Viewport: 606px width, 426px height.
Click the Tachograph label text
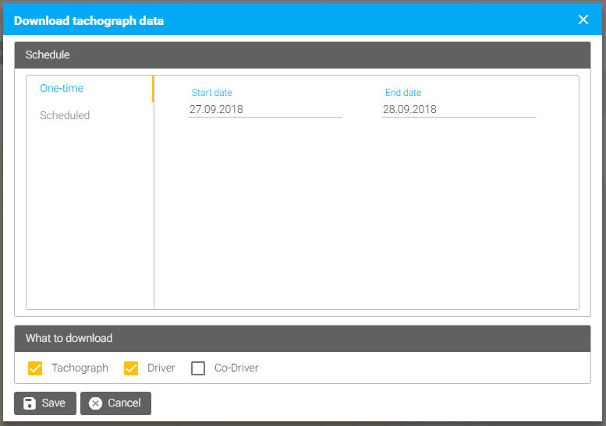click(x=80, y=368)
